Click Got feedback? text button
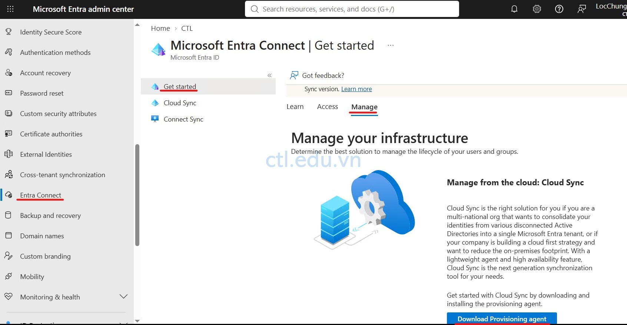Viewport: 627px width, 325px height. click(323, 76)
